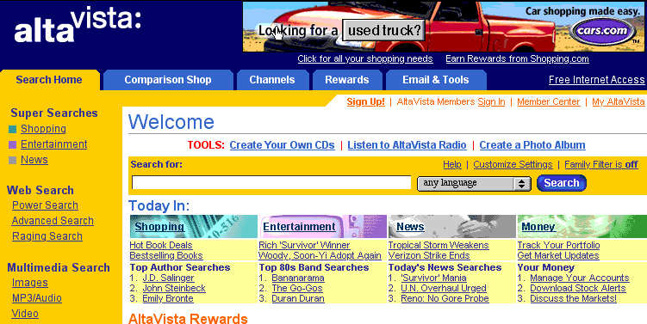
Task: Open the Rewards tab
Action: [347, 80]
